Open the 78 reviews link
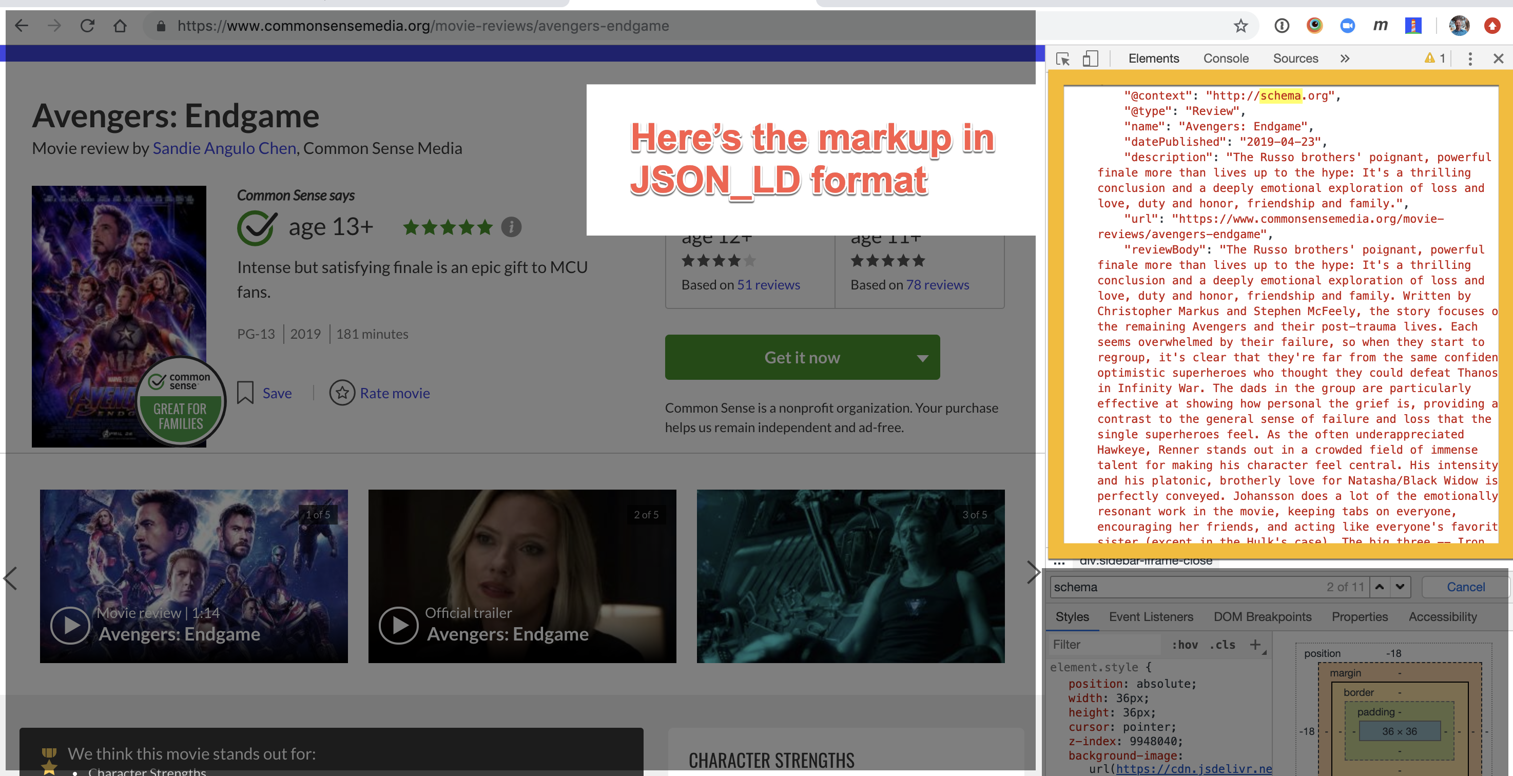1513x776 pixels. pos(937,284)
